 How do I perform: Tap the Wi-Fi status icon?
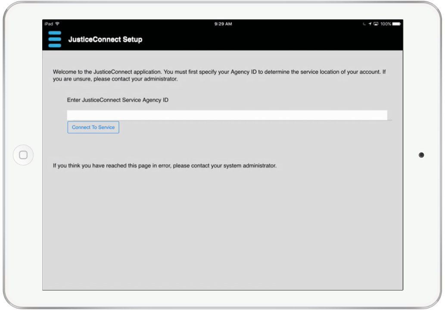[57, 24]
